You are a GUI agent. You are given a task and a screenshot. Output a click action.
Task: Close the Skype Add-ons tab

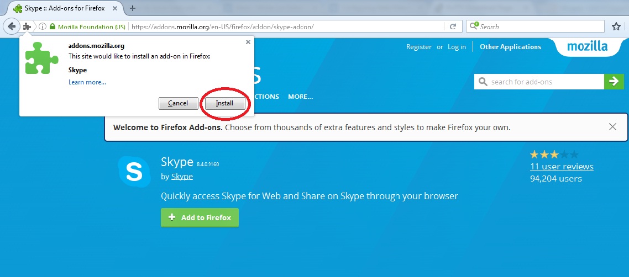pyautogui.click(x=115, y=8)
